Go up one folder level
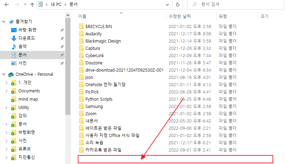This screenshot has height=164, width=285. [32, 4]
